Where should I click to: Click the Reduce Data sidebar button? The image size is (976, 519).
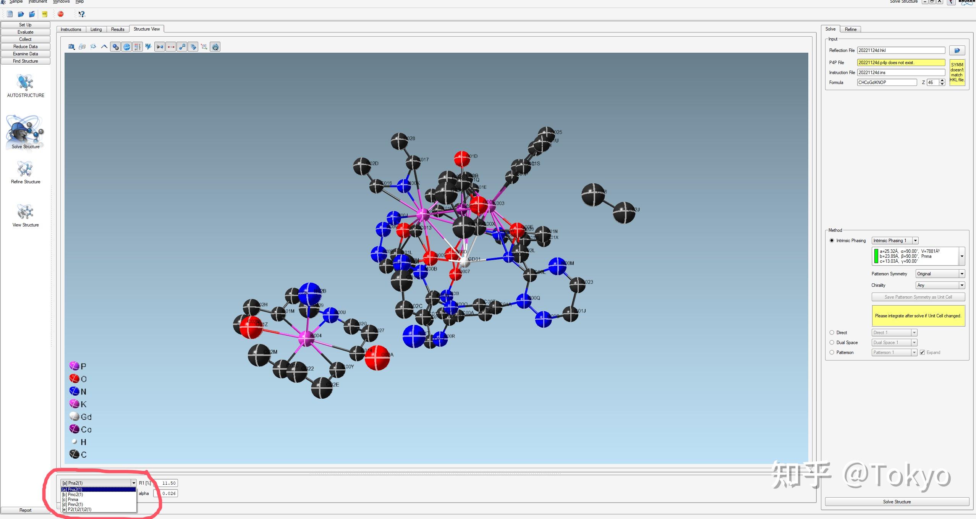pos(25,47)
